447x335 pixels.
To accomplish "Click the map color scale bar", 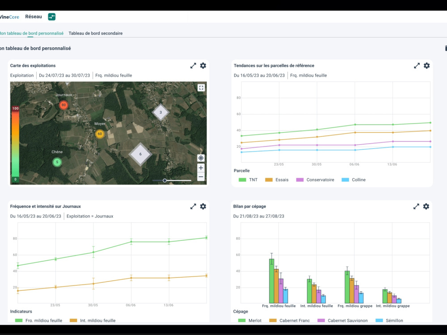I will [x=15, y=144].
